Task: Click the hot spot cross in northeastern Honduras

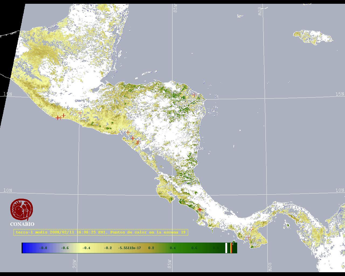Action: pyautogui.click(x=194, y=95)
